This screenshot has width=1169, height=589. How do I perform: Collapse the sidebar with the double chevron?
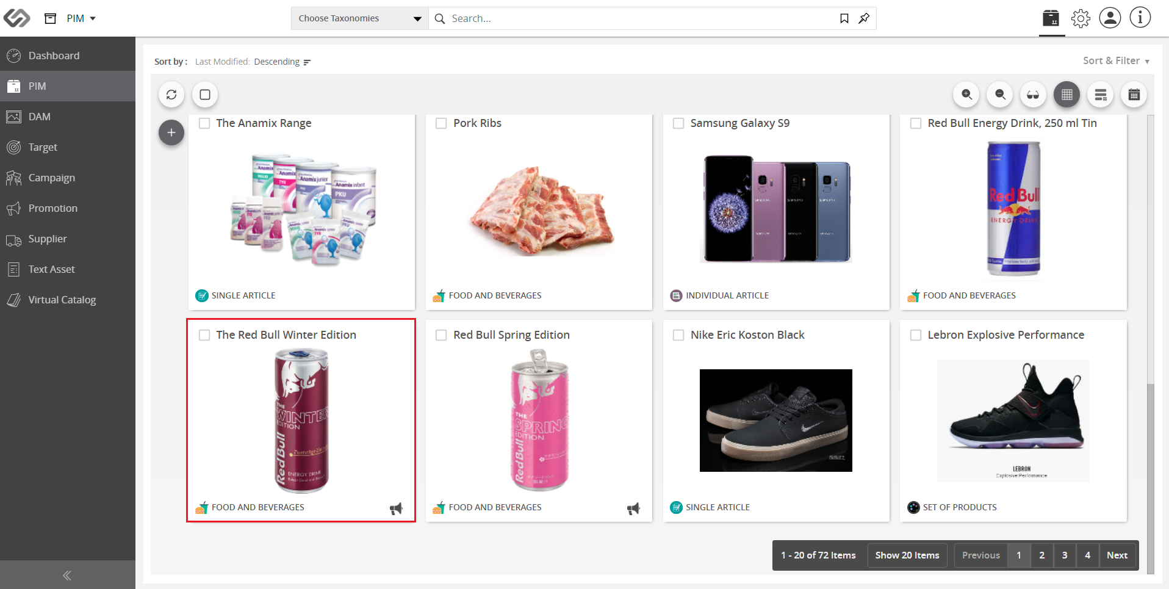click(67, 575)
